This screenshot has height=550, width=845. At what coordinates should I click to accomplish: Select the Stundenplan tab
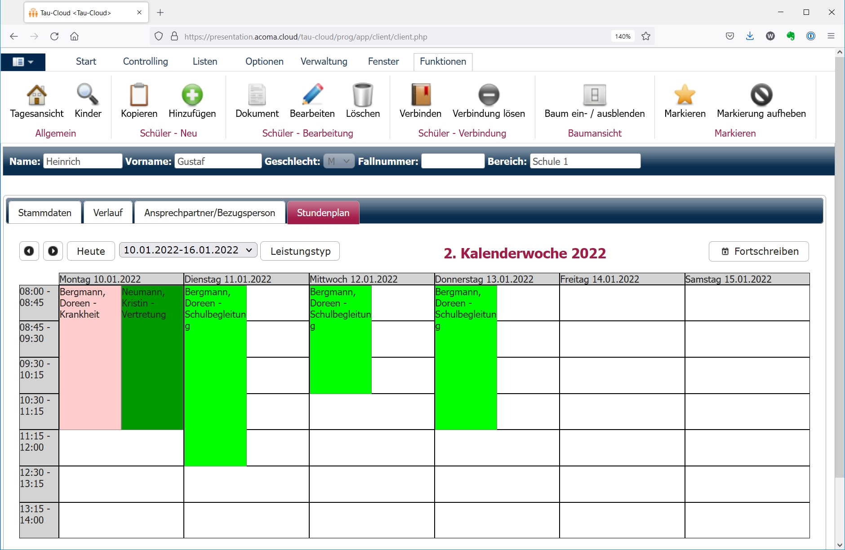point(323,213)
